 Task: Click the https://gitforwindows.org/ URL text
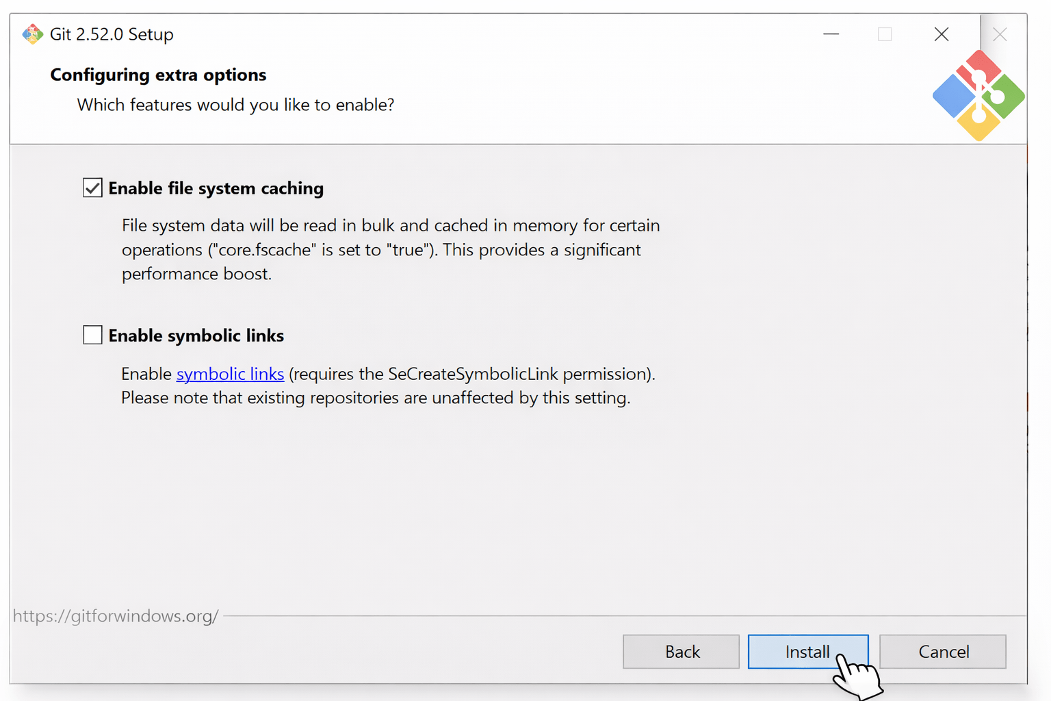point(116,616)
